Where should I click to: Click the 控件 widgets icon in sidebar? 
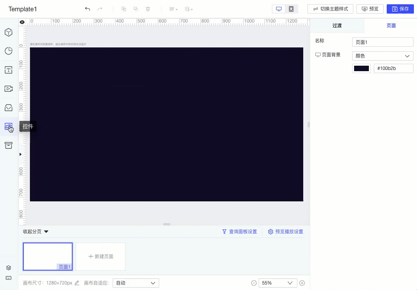[9, 126]
